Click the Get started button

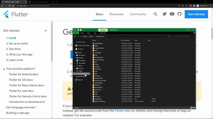click(x=196, y=14)
